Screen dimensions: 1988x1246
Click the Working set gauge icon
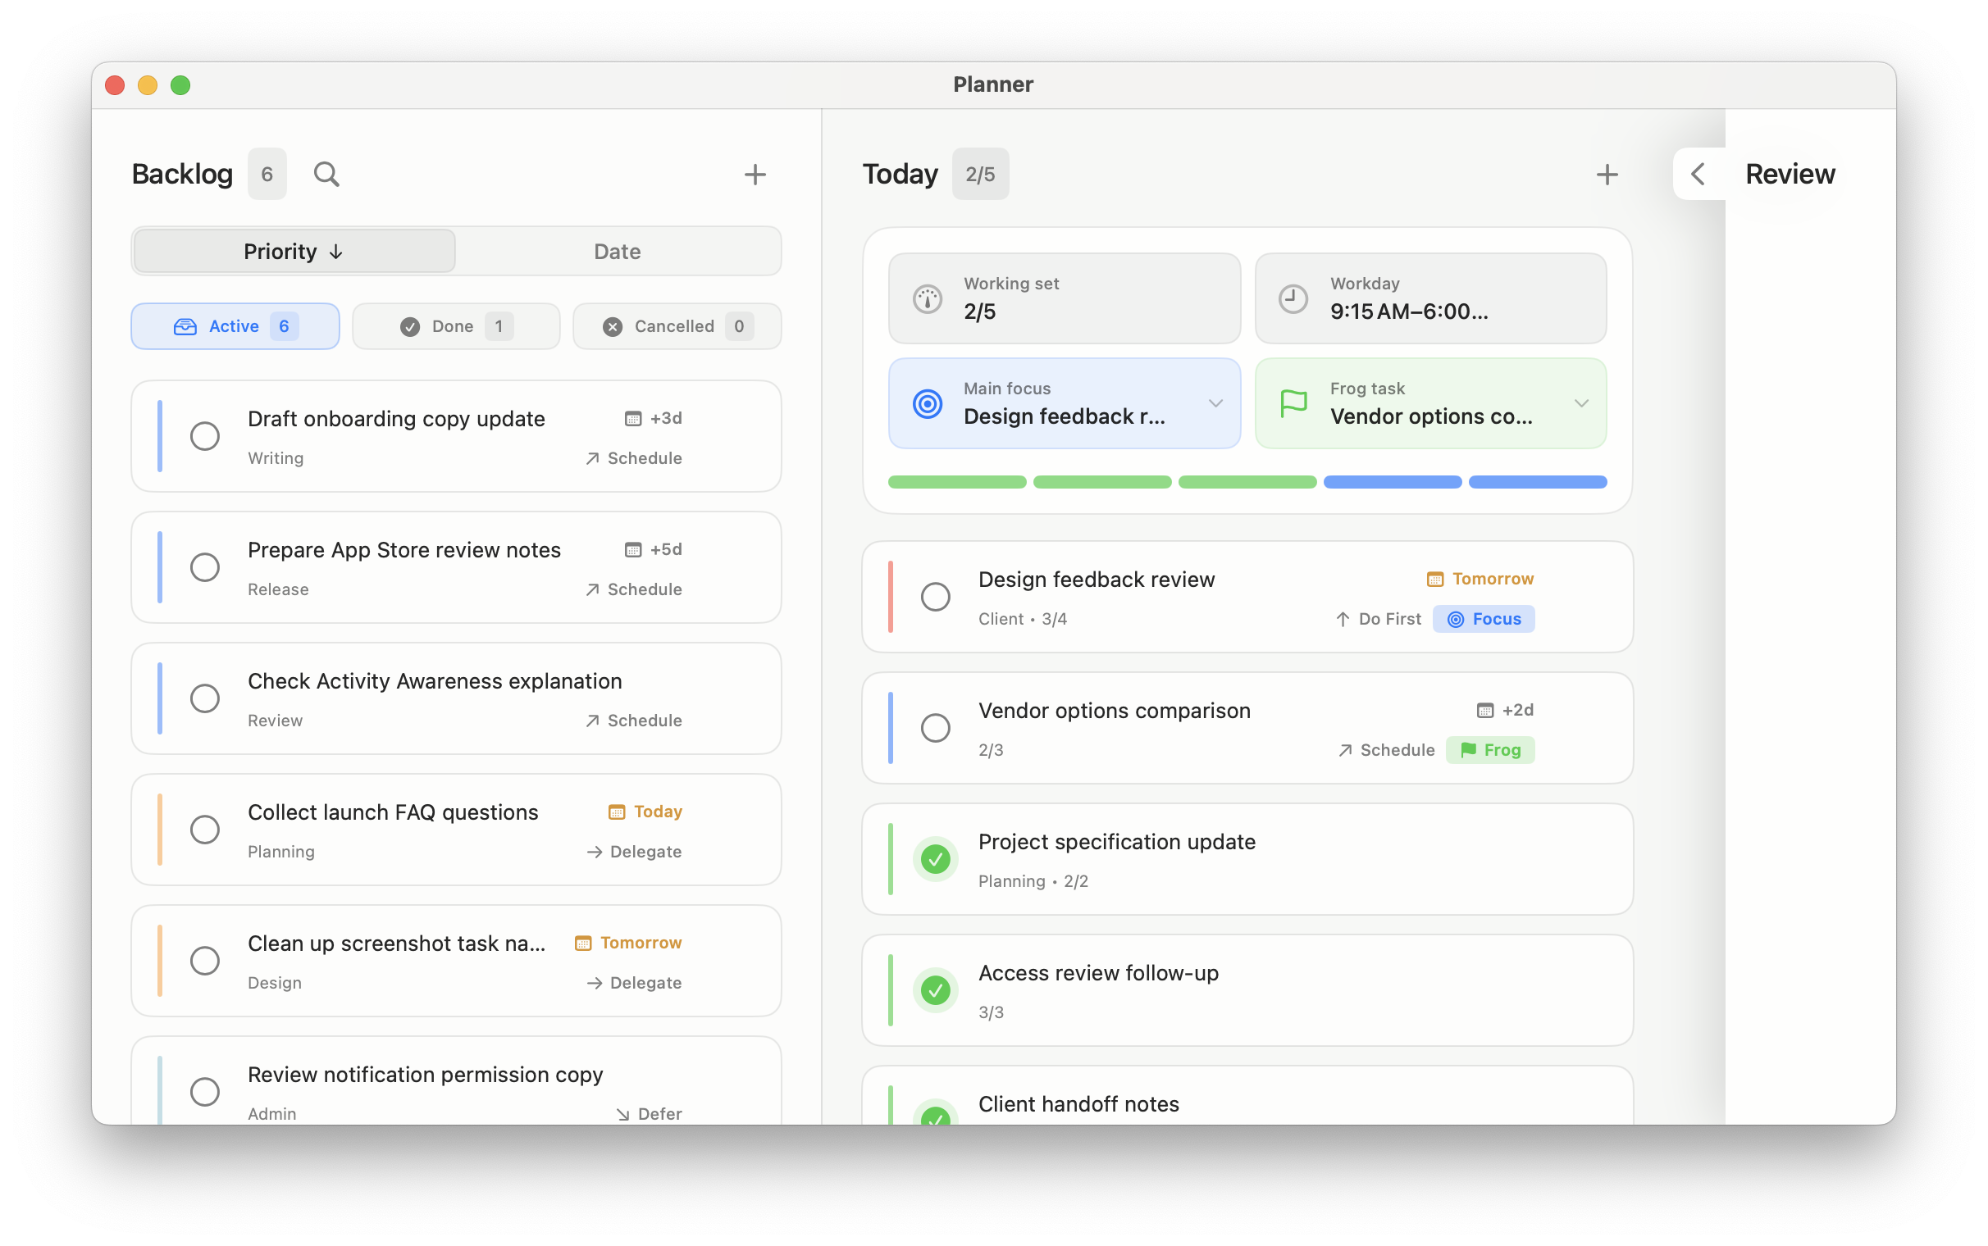(928, 298)
